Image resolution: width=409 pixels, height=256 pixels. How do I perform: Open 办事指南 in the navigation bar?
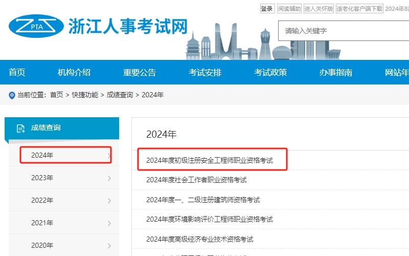click(336, 73)
